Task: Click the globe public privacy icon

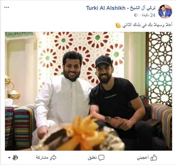Action: pyautogui.click(x=136, y=15)
